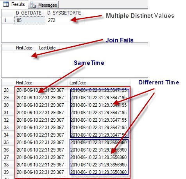Select FirstDate cell in row 33
The height and width of the screenshot is (179, 186).
click(41, 128)
